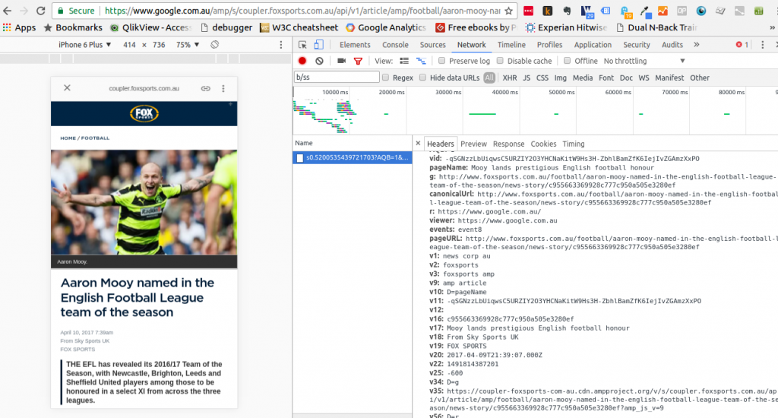This screenshot has width=778, height=418.
Task: Click the Fox Sports logo
Action: click(144, 114)
